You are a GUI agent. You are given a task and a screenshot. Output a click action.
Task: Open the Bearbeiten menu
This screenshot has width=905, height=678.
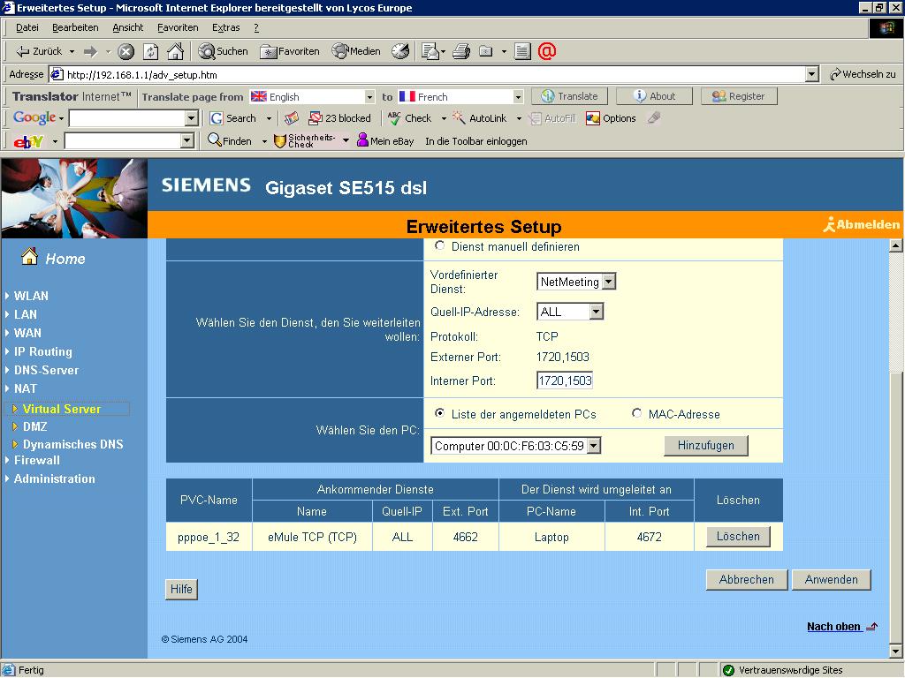tap(75, 27)
